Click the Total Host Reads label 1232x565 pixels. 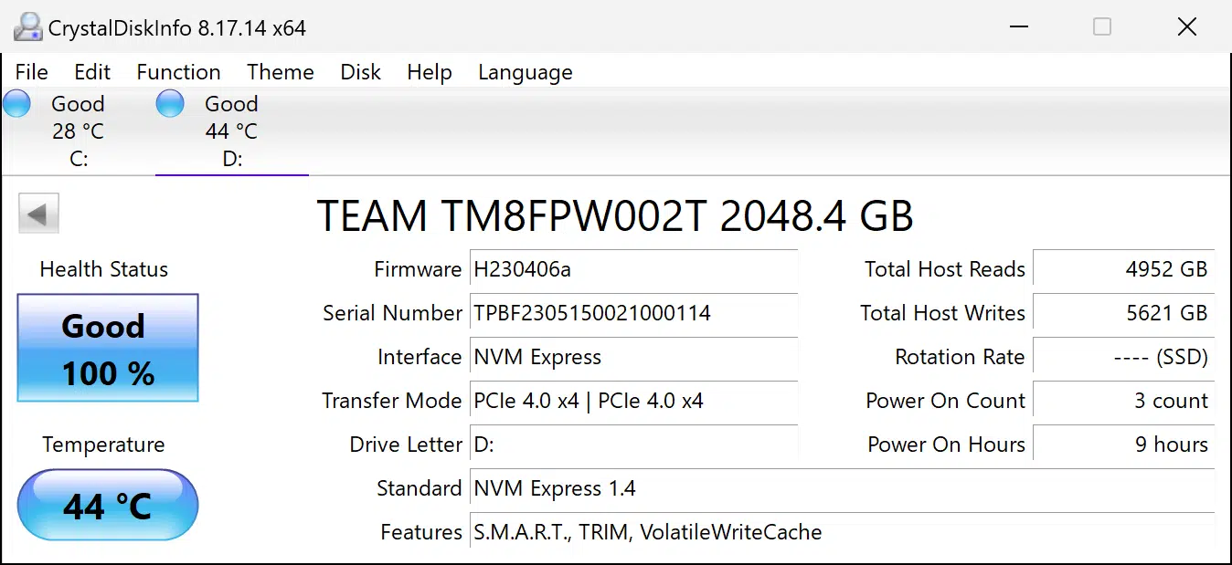(945, 269)
